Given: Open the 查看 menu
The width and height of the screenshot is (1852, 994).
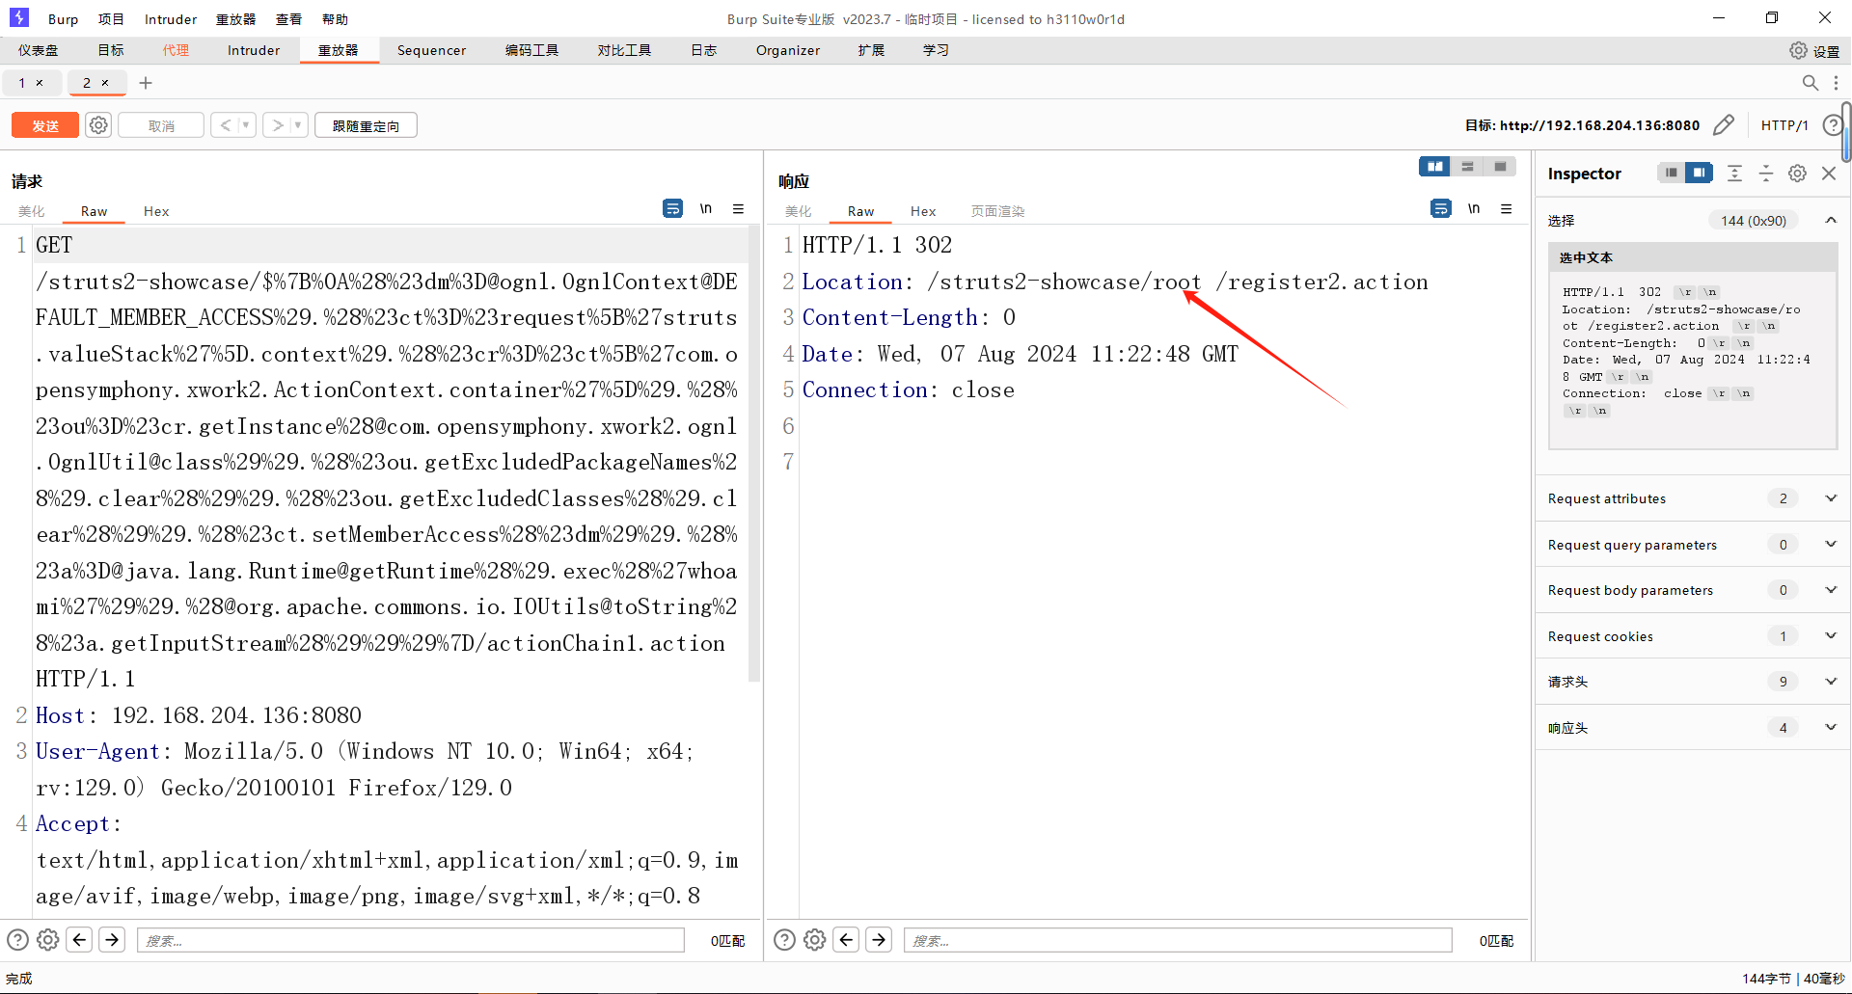Looking at the screenshot, I should tap(288, 19).
